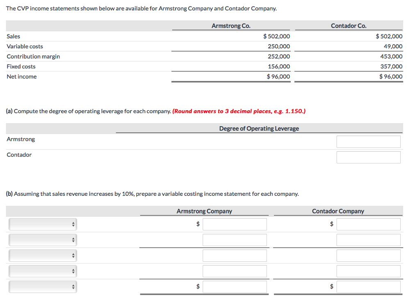Click Armstrong Company second row amount field
420x306 pixels.
click(x=235, y=240)
